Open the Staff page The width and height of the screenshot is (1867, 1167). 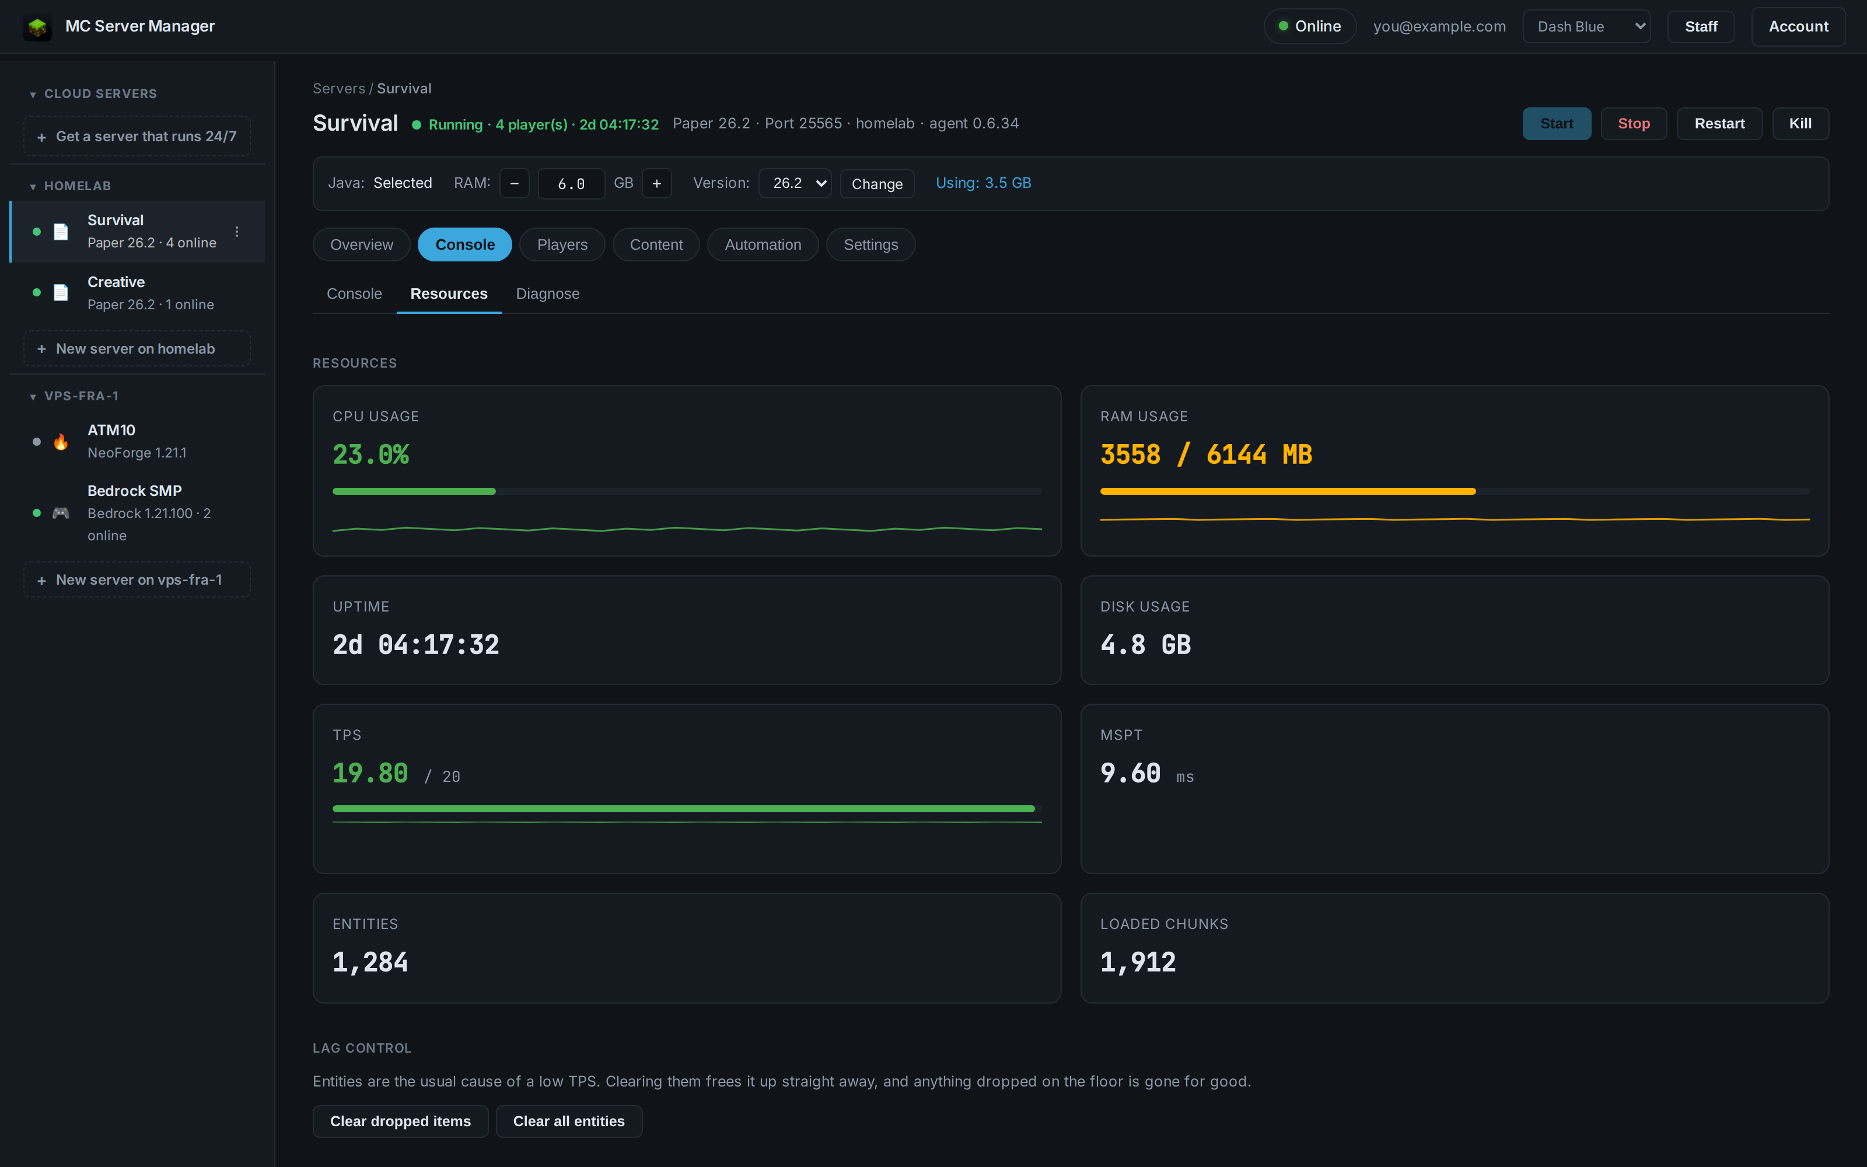1700,26
